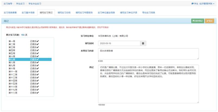The image size is (218, 112).
Task: Click the 填写时间 date input field
Action: point(119,43)
